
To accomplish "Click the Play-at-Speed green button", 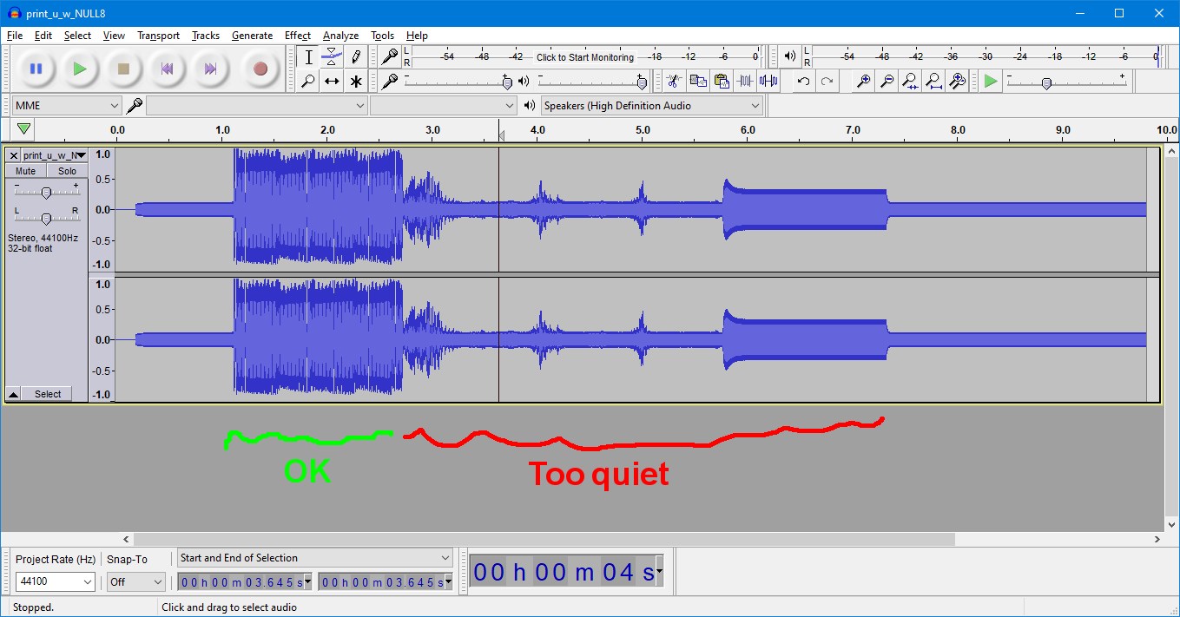I will coord(991,81).
